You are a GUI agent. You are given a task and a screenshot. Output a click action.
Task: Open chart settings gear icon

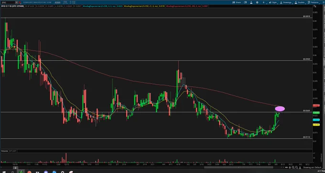[x=257, y=2]
